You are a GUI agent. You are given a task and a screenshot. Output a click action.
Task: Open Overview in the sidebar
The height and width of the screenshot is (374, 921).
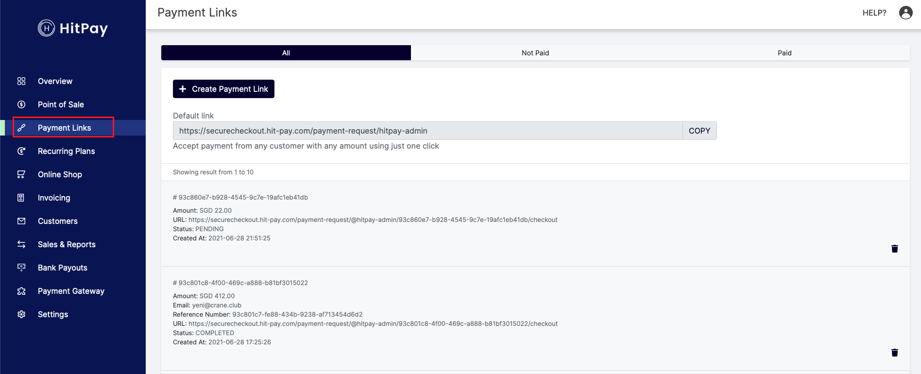click(x=55, y=81)
